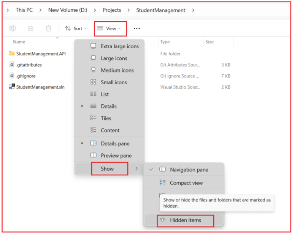Toggle Hidden items visibility
Viewport: 292px width, 233px height.
click(184, 220)
